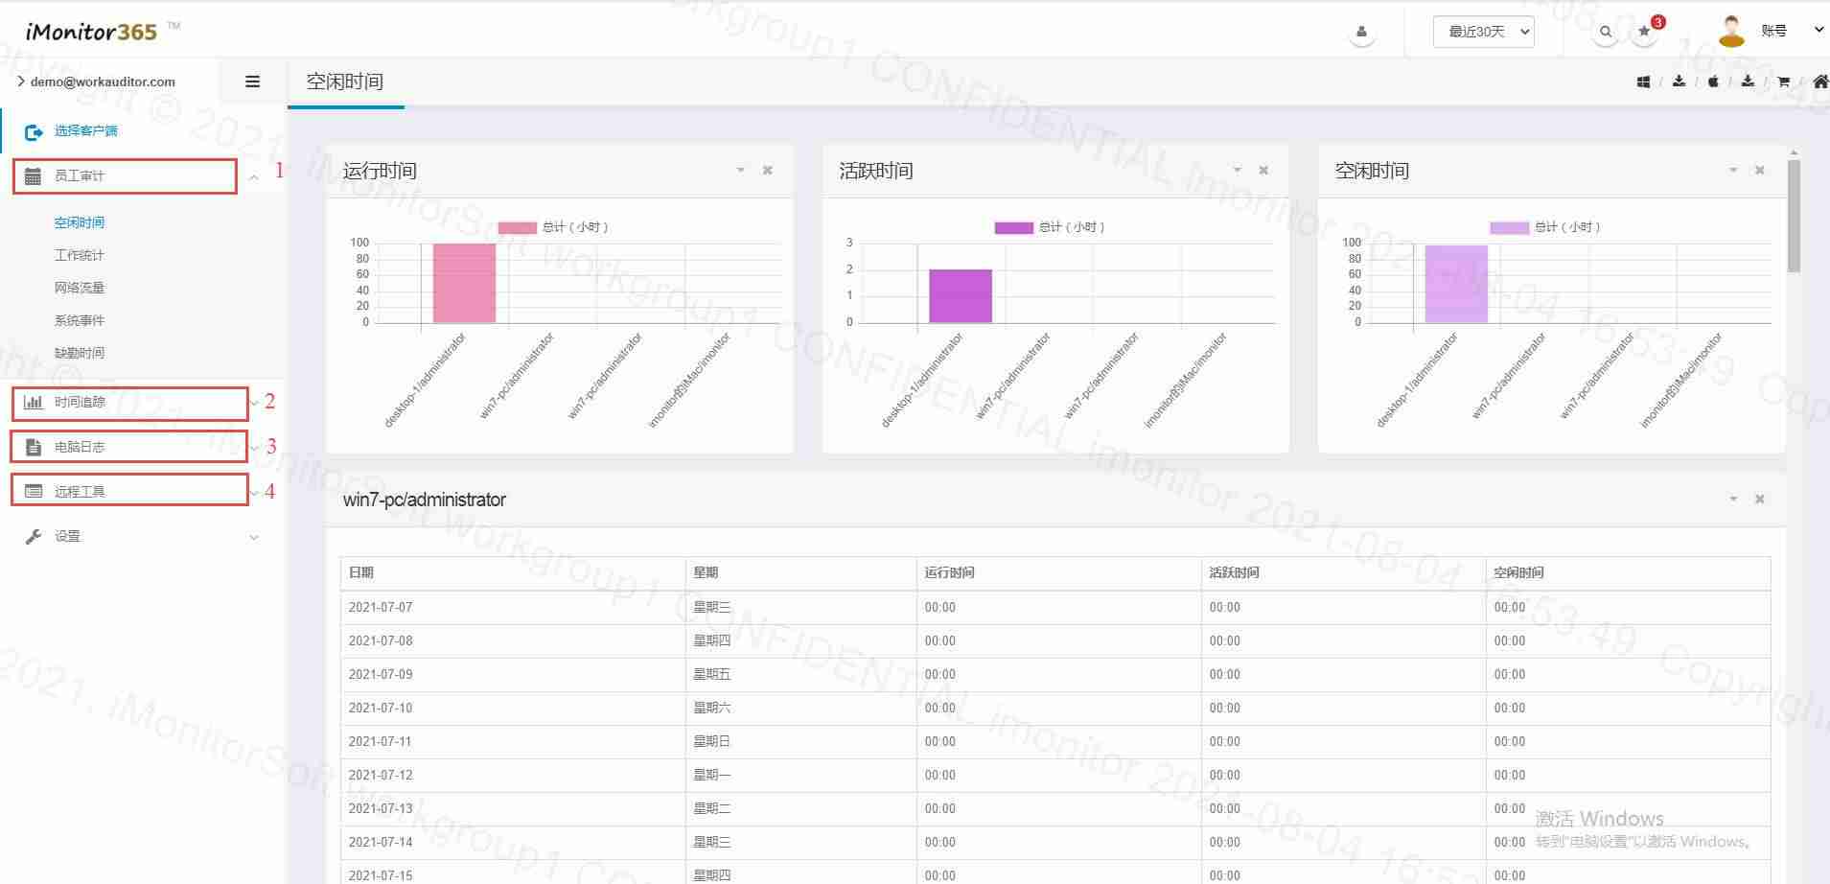Click the 账号 account label
1830x884 pixels.
pos(1774,31)
